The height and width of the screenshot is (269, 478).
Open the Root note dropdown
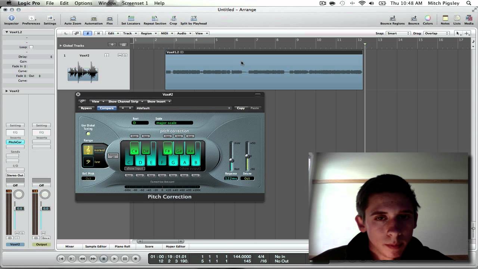[140, 123]
